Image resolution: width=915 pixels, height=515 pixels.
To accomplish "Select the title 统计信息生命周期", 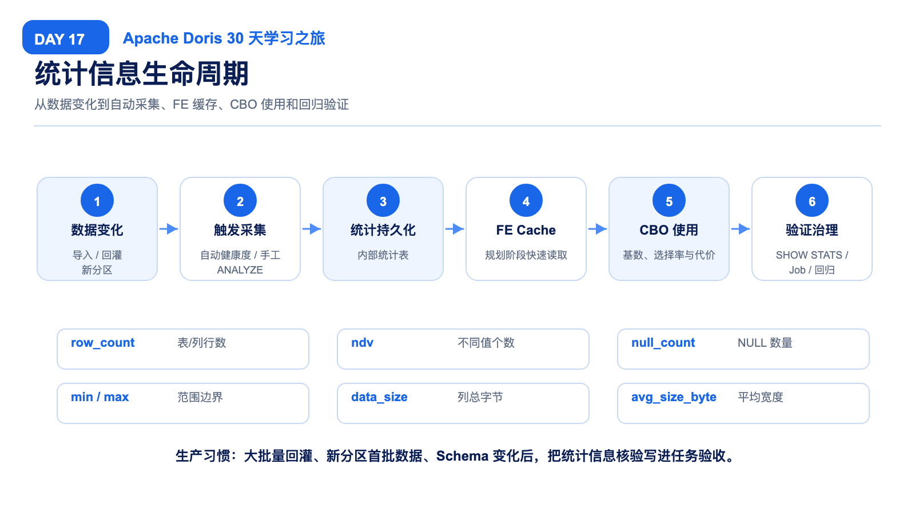I will [x=142, y=74].
